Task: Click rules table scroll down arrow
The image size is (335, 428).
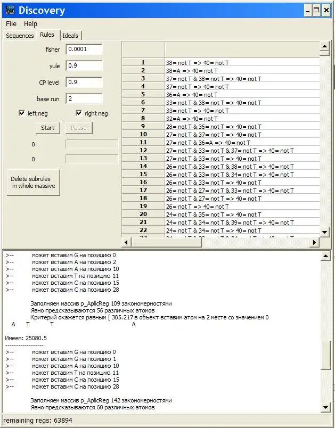Action: (x=324, y=232)
